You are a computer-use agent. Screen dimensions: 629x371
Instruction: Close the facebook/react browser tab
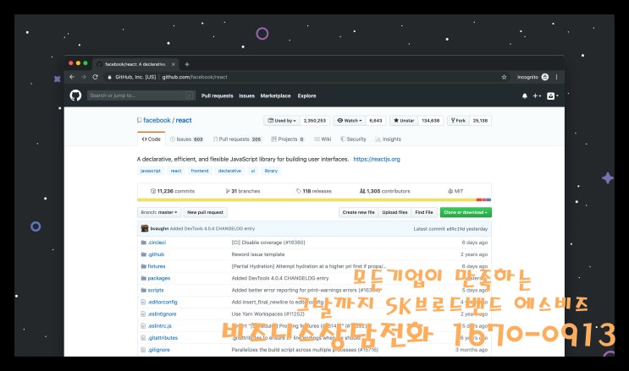[174, 64]
